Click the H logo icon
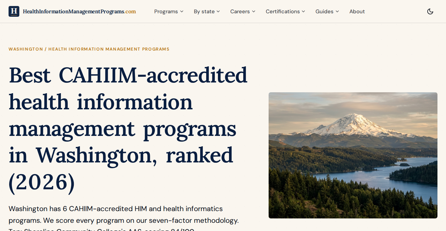The image size is (446, 231). click(14, 11)
